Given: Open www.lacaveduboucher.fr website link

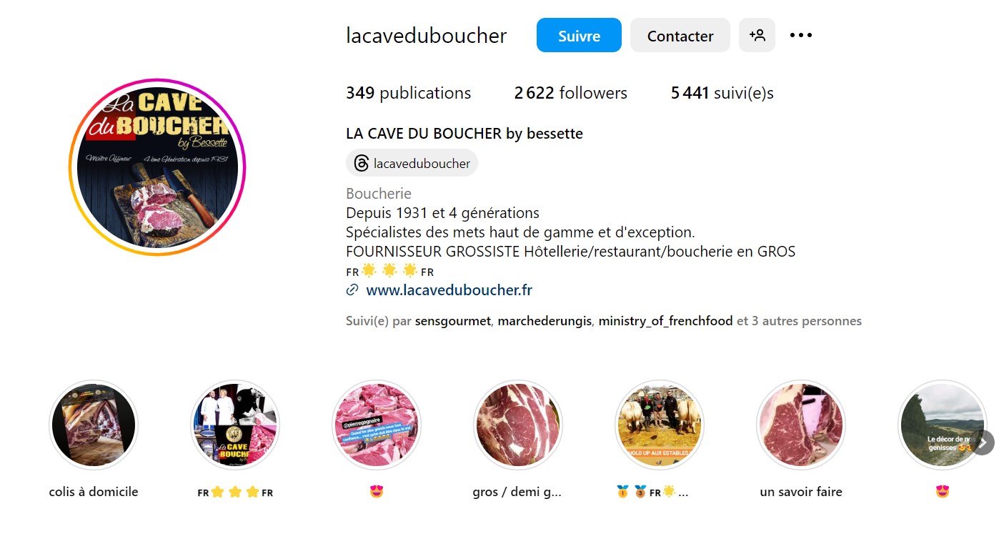Looking at the screenshot, I should [x=449, y=290].
